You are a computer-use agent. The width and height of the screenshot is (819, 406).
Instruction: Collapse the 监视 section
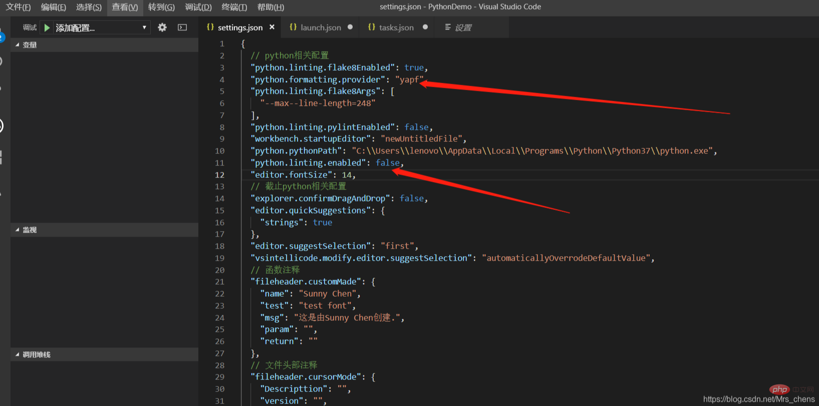(30, 230)
